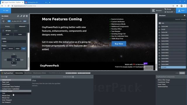Expand the fourth row Section in Structure

(x=159, y=35)
